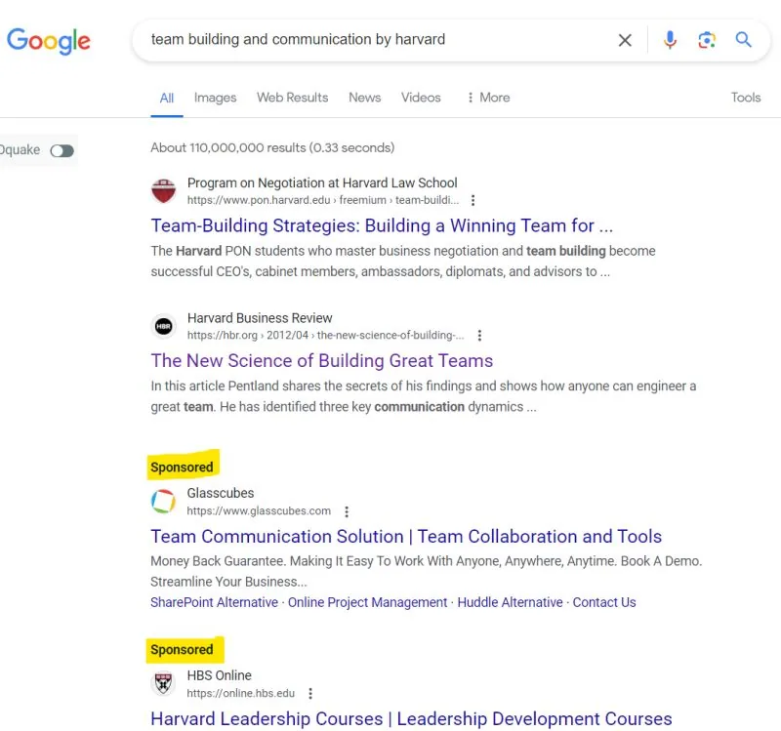Click the hbr.org URL breadcrumb
781x731 pixels.
325,335
